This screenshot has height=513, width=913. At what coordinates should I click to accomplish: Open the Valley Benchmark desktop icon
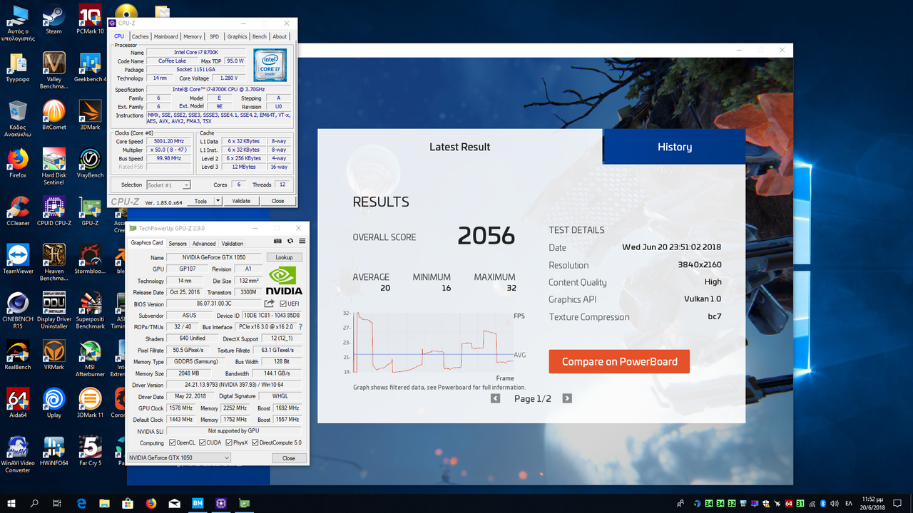pos(53,70)
